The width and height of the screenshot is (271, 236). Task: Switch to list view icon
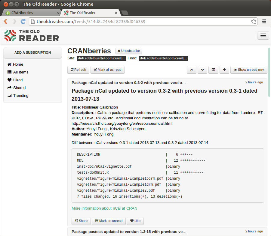click(x=214, y=70)
